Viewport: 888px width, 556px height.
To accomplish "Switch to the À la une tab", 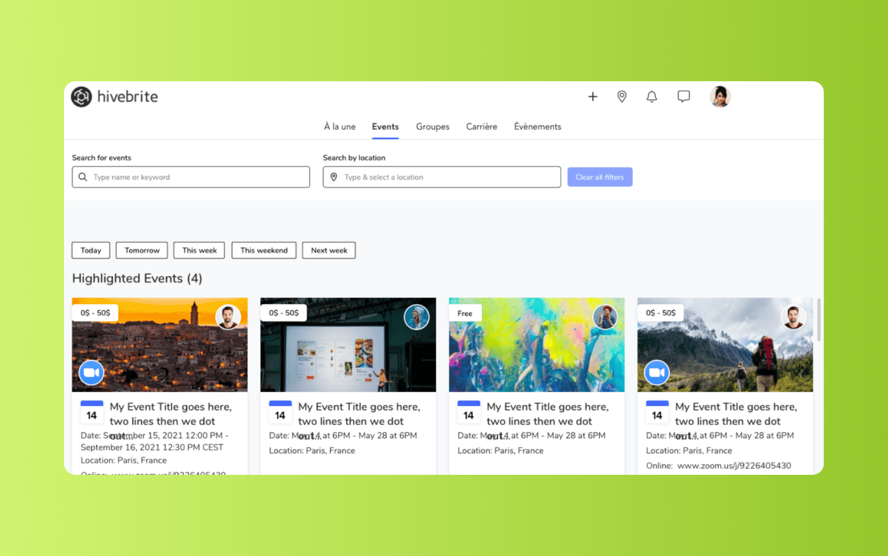I will click(339, 127).
